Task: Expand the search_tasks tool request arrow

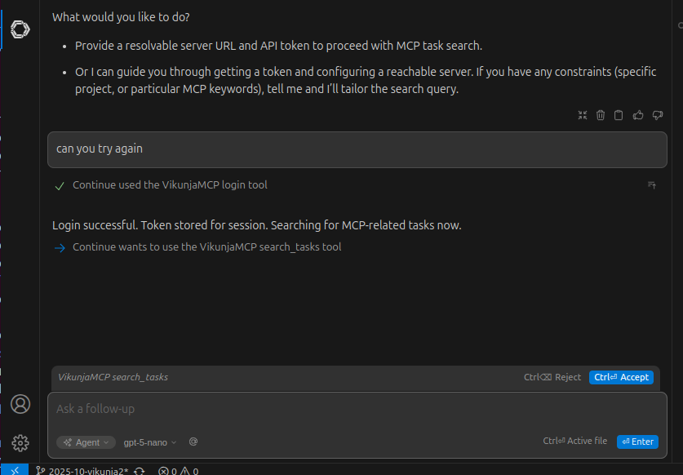Action: 59,246
